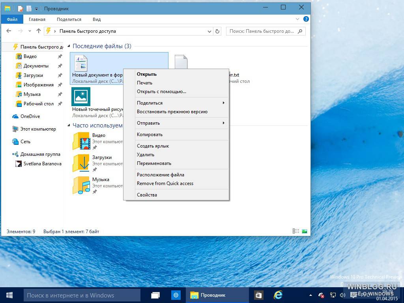Collapse the Последние файлы group
The width and height of the screenshot is (404, 303).
(69, 47)
